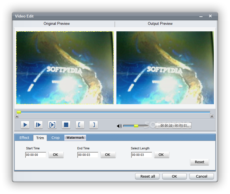Click the Reset all button
Screen dimensions: 230x194
[x=147, y=176]
